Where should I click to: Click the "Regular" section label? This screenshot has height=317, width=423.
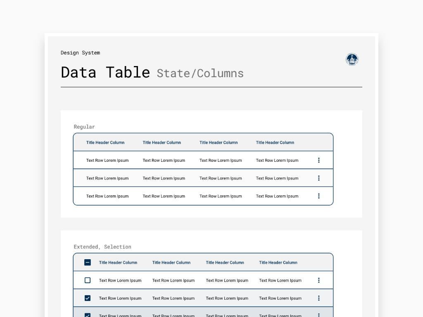point(84,127)
